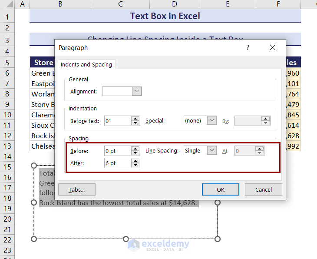Confirm the dialog with OK

[221, 189]
